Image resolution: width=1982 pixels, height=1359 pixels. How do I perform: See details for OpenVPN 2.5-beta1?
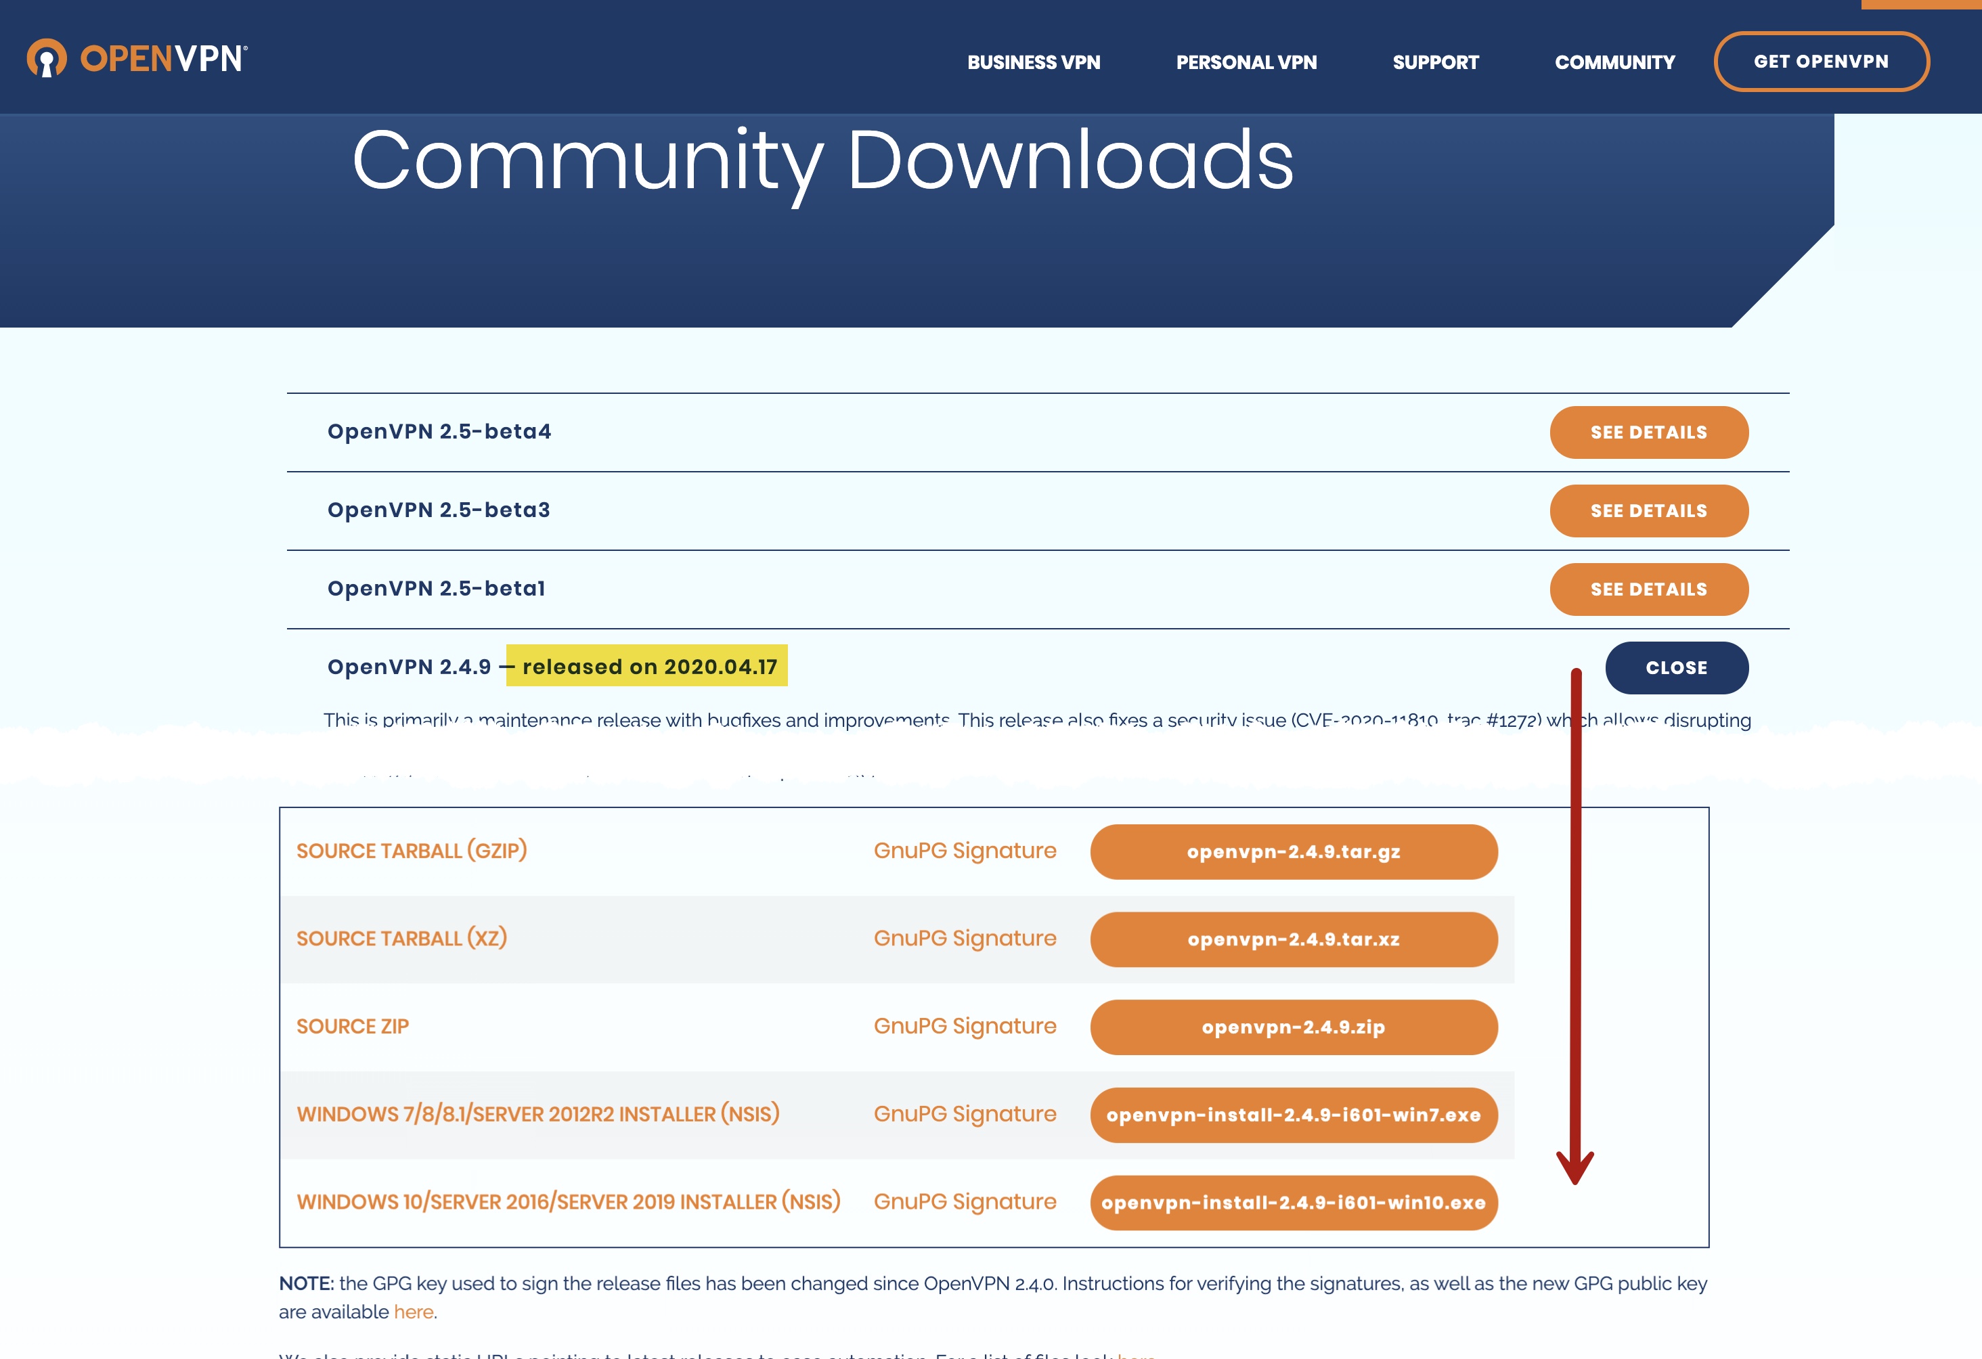click(1648, 589)
